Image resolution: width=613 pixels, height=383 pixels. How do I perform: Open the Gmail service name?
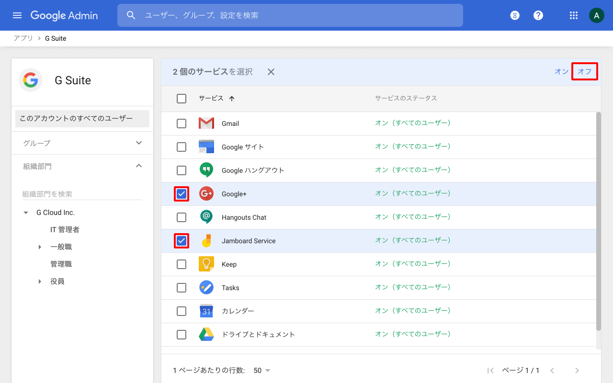tap(230, 124)
